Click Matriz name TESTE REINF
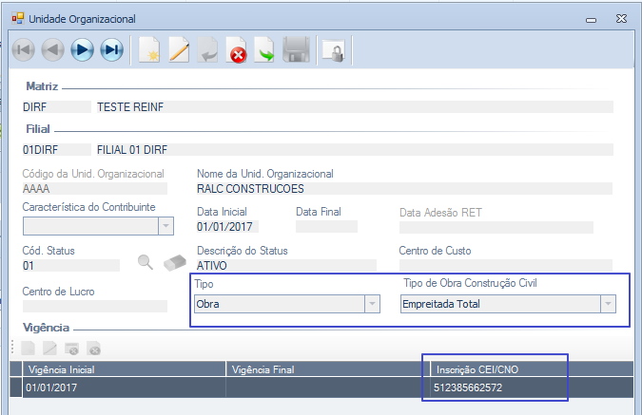 click(x=355, y=106)
